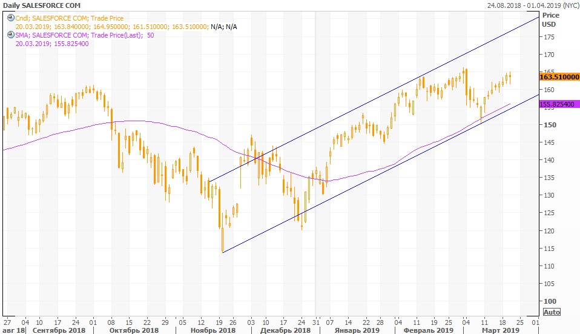Screen dimensions: 580x334
Task: Click the 100 level on the price axis
Action: [549, 301]
